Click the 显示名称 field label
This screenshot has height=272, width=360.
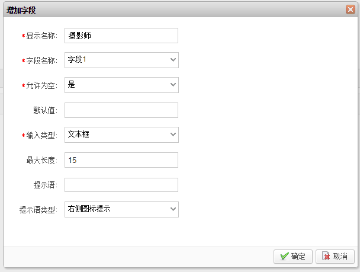[41, 36]
